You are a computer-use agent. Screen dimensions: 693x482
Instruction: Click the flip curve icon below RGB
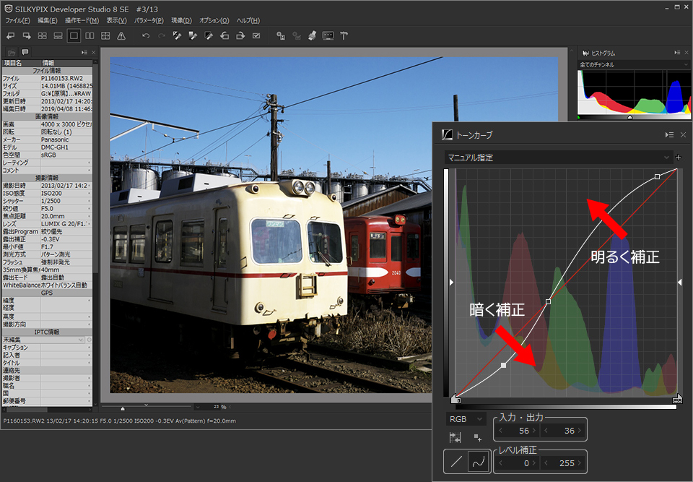pyautogui.click(x=456, y=437)
